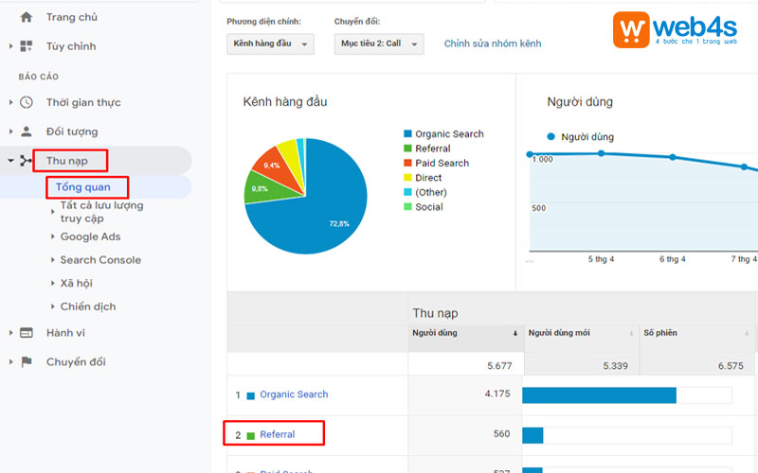Sort by Số phiên column header
758x473 pixels.
click(660, 333)
